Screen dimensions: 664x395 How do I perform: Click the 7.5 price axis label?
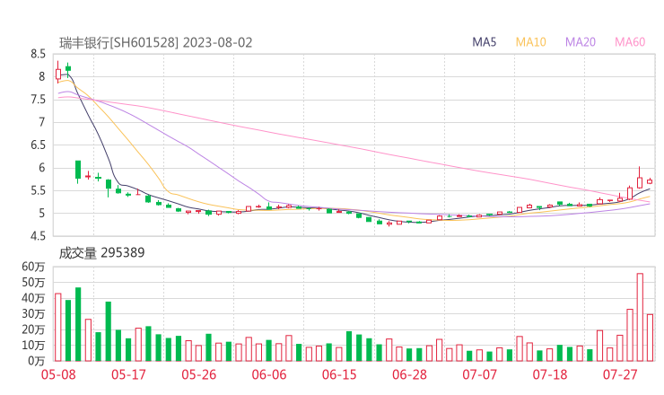point(38,100)
